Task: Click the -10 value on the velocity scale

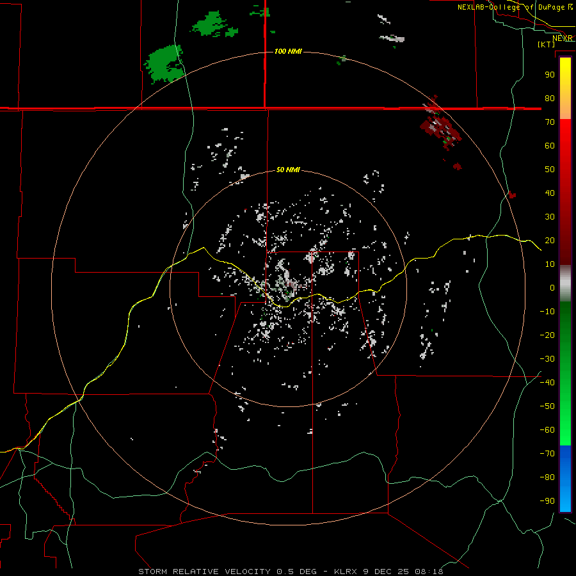Action: tap(547, 312)
